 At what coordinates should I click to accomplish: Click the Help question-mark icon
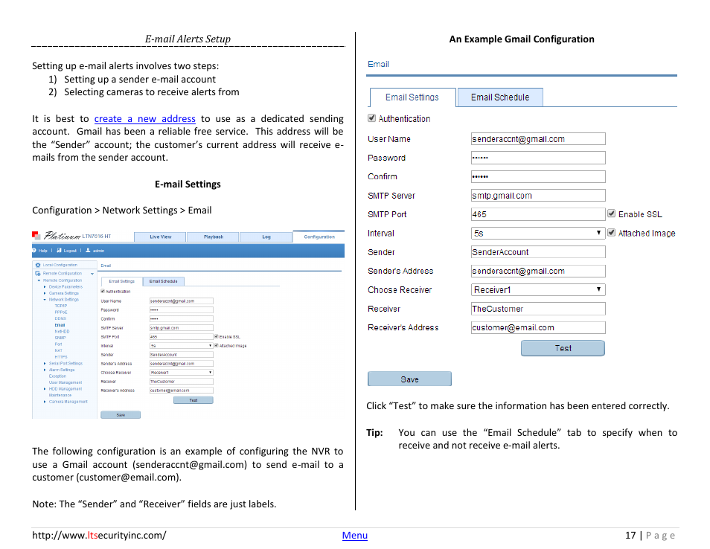(34, 250)
